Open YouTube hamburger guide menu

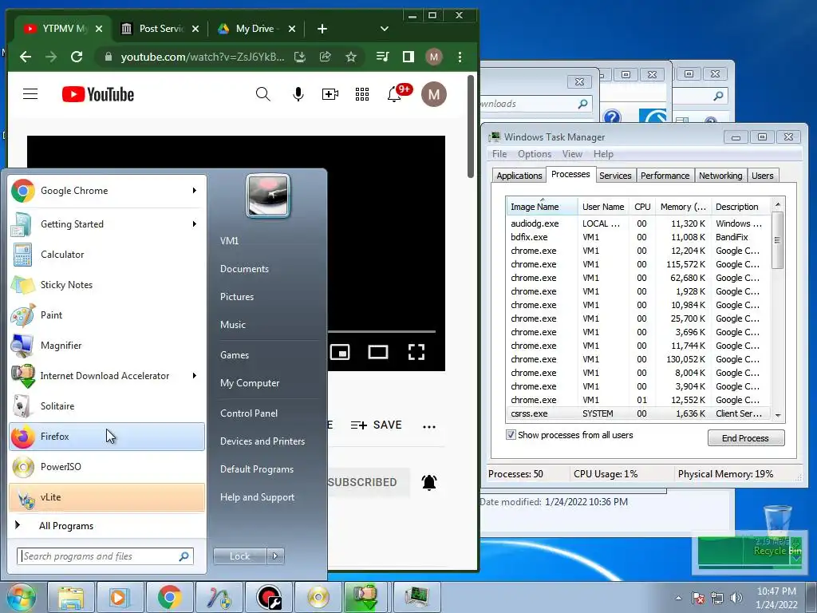[x=30, y=94]
